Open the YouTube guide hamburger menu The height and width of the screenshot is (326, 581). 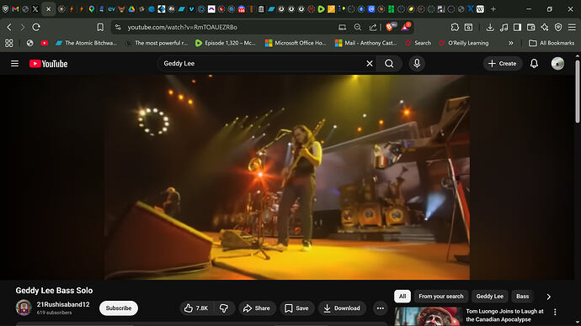14,64
